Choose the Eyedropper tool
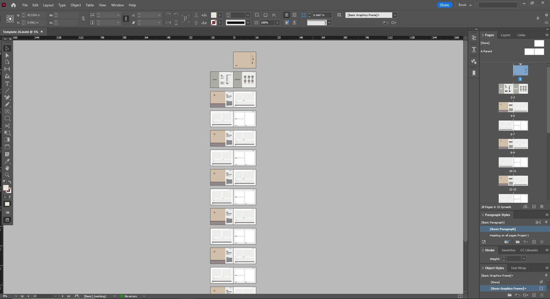This screenshot has width=550, height=299. (x=7, y=161)
